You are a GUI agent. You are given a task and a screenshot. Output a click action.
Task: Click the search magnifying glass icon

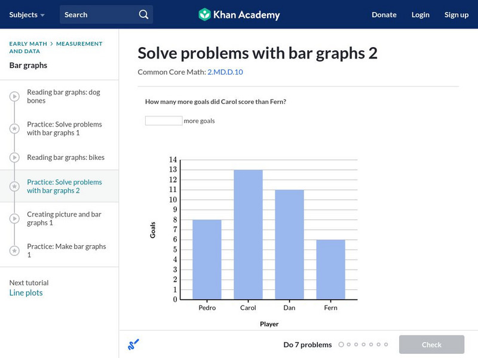(143, 14)
